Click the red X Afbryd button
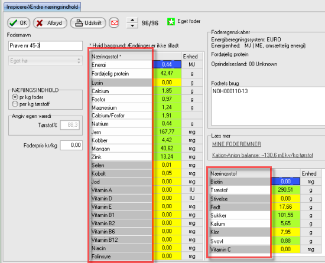The width and height of the screenshot is (325, 263). (x=50, y=23)
